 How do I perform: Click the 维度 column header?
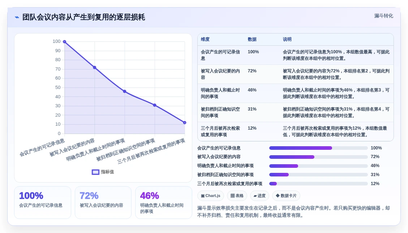(205, 39)
